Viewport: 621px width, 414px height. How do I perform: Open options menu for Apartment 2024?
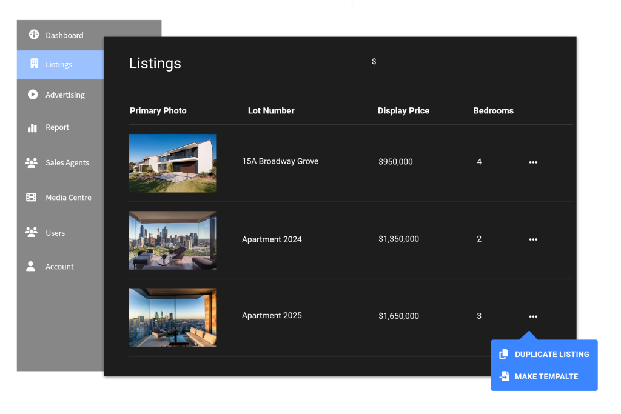coord(533,239)
